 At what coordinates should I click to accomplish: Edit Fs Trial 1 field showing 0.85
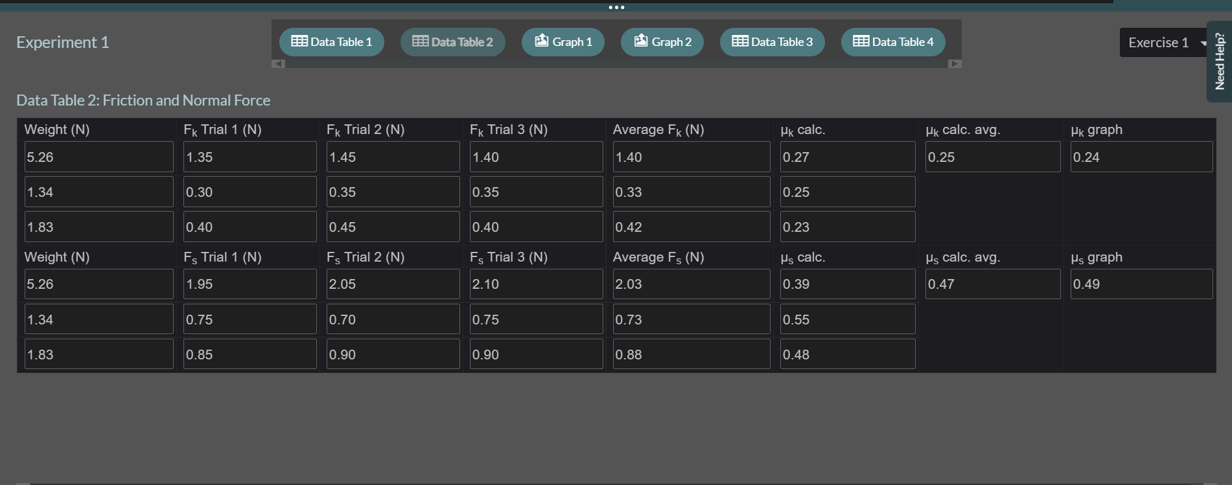coord(250,354)
